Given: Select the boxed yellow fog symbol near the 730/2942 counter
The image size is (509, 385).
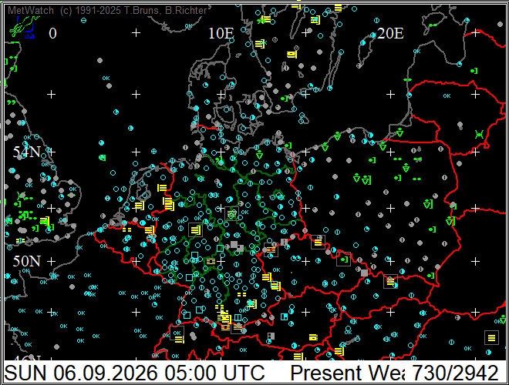Looking at the screenshot, I should click(x=491, y=338).
